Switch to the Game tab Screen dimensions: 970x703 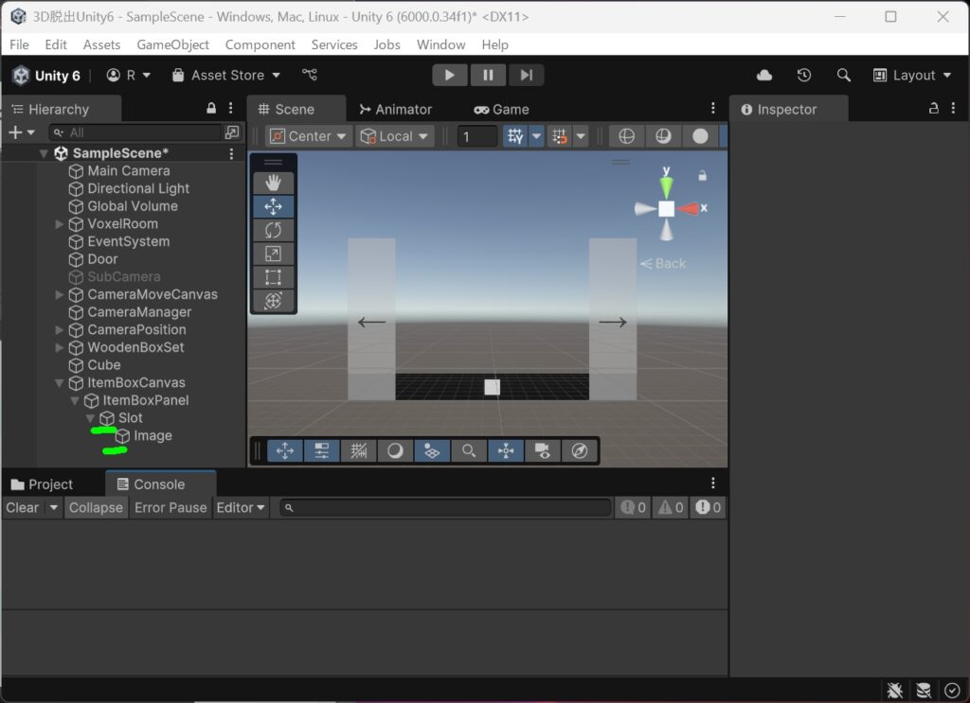click(x=501, y=110)
